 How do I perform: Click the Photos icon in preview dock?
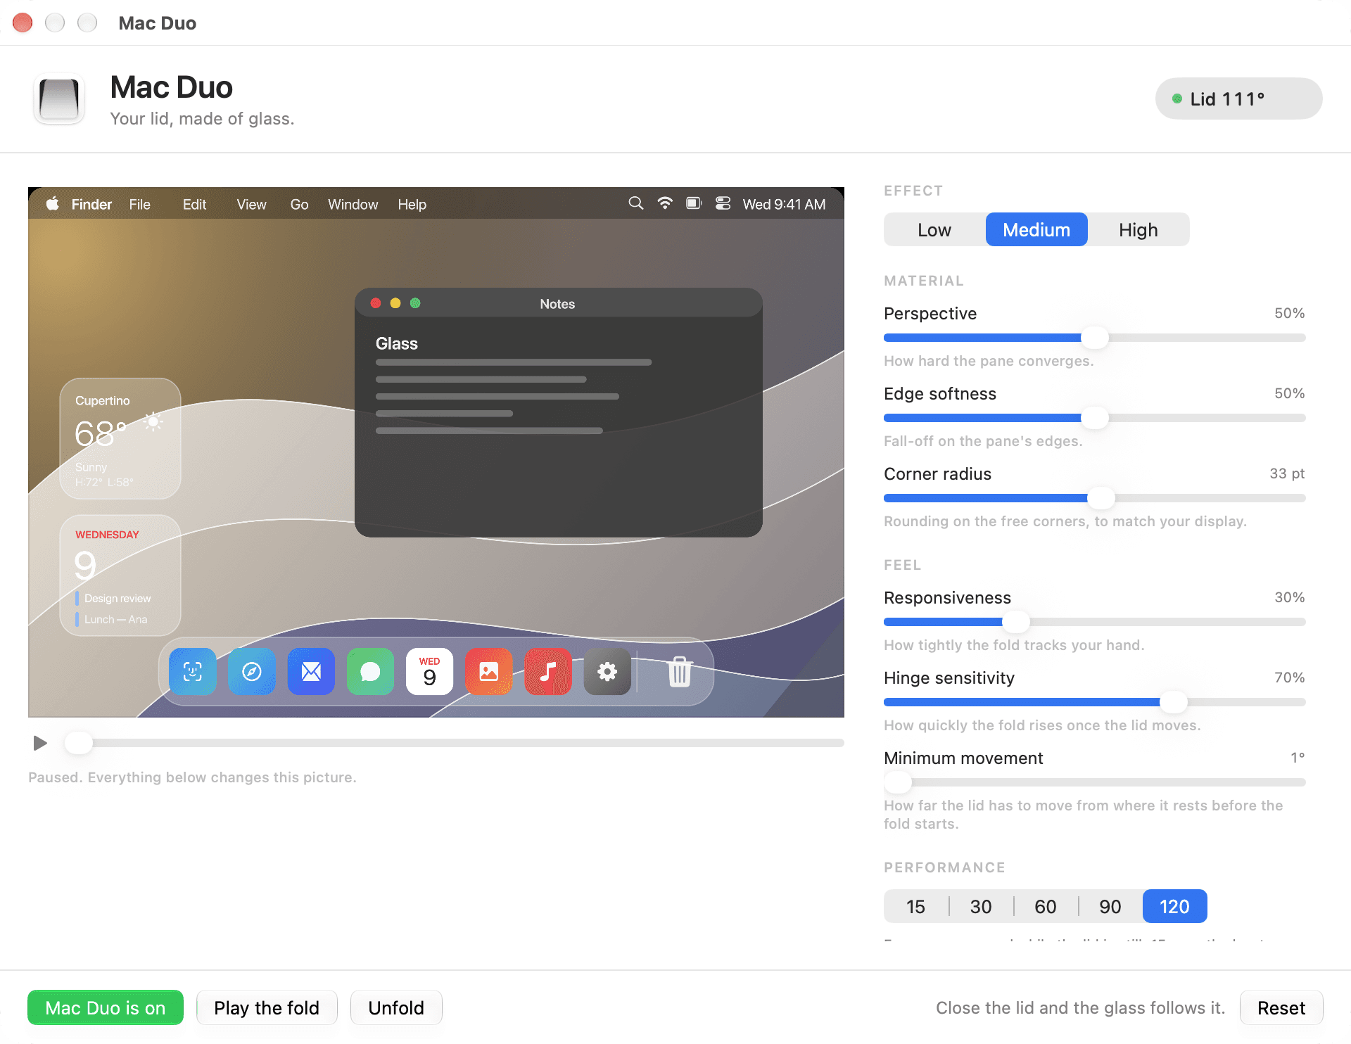point(488,671)
